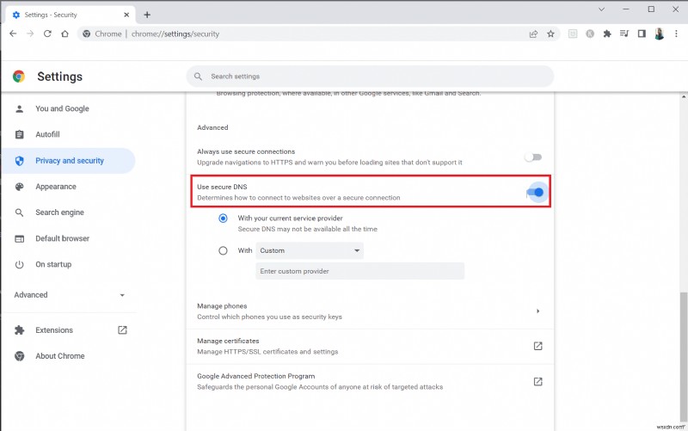Expand the Manage phones row arrow
The width and height of the screenshot is (688, 431).
tap(537, 311)
